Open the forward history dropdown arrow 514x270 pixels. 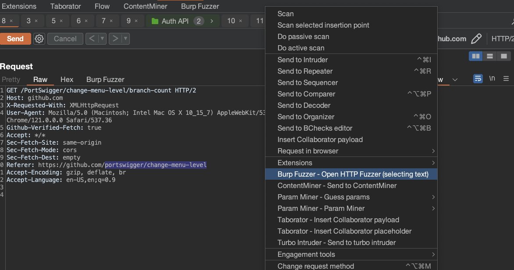[x=125, y=39]
